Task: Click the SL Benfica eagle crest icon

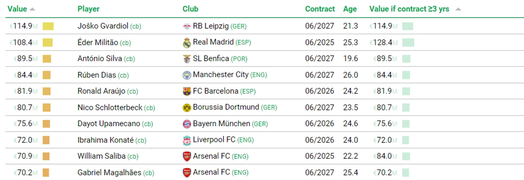Action: point(187,59)
